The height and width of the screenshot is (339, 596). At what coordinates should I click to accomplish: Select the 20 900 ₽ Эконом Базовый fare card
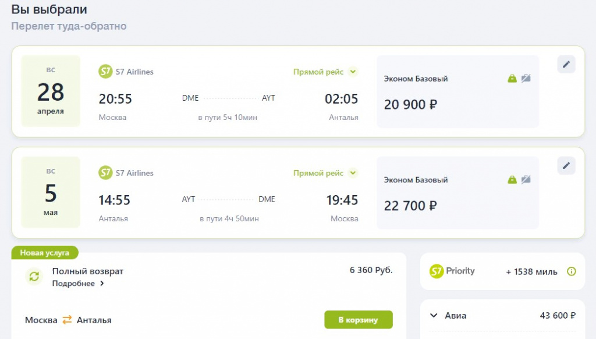coord(457,92)
